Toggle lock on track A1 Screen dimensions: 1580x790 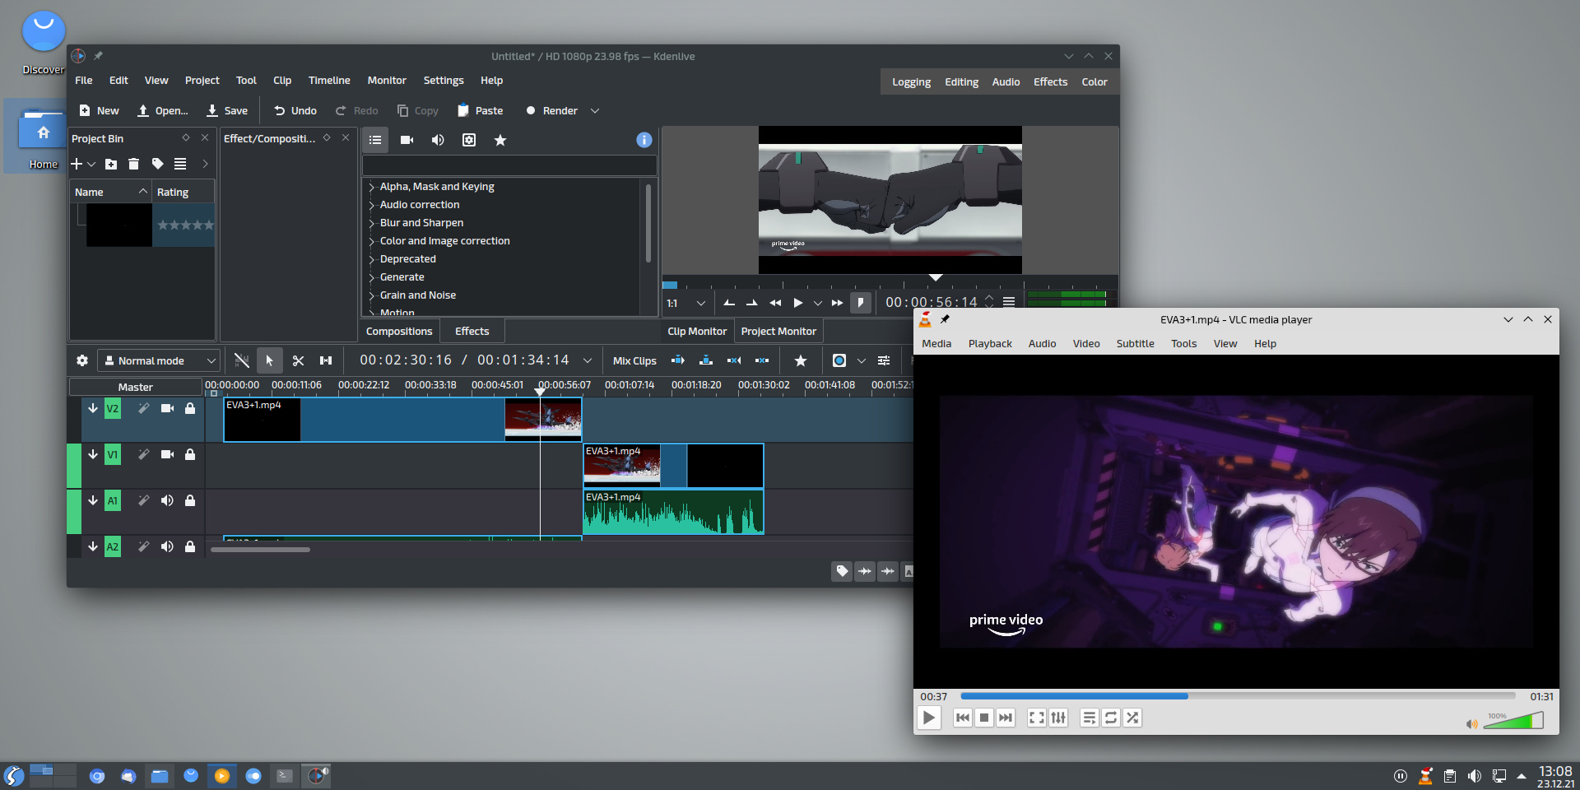[190, 500]
